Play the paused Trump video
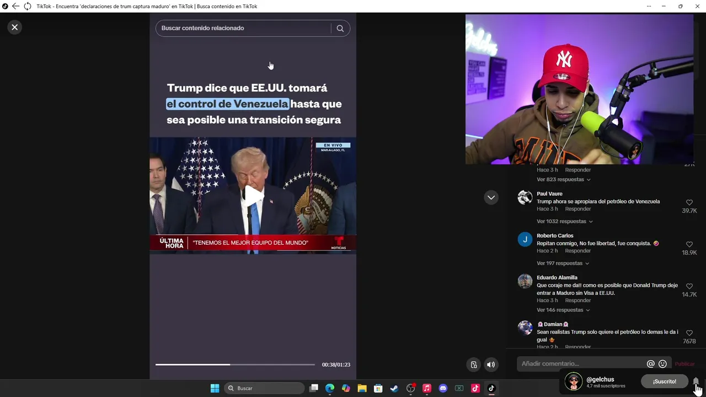706x397 pixels. (x=253, y=195)
